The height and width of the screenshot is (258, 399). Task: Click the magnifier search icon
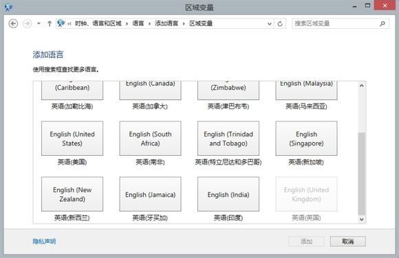pyautogui.click(x=382, y=23)
